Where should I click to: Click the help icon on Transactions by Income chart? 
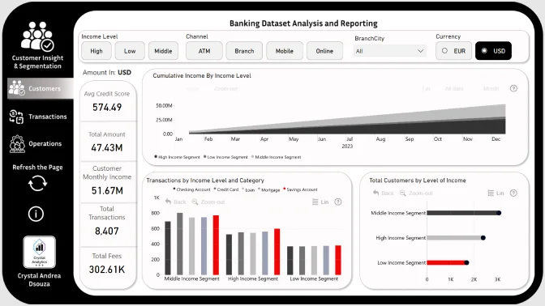338,202
